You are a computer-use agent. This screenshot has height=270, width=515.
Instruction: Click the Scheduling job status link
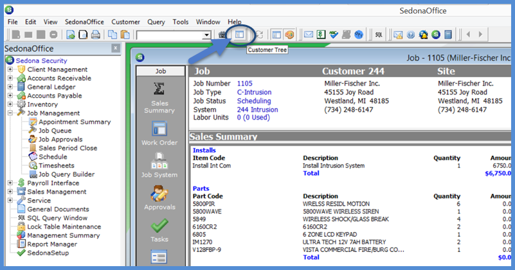pyautogui.click(x=254, y=101)
